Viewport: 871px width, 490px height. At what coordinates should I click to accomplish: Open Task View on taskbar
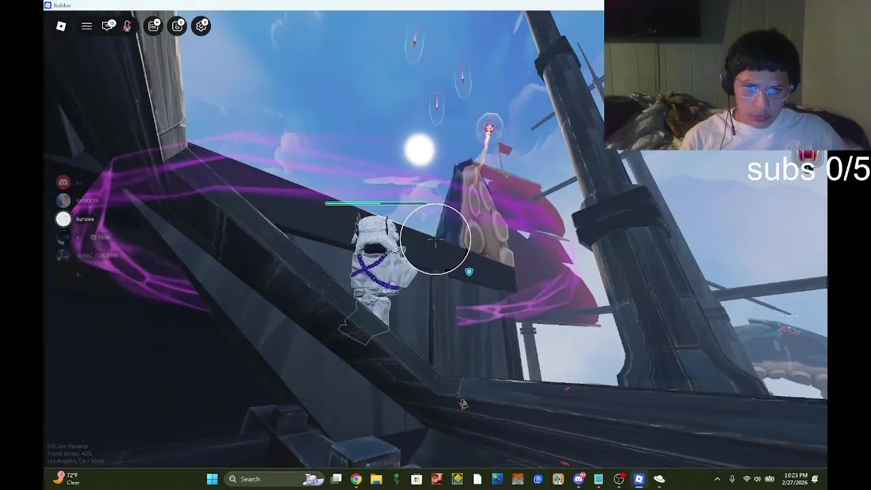tap(336, 479)
